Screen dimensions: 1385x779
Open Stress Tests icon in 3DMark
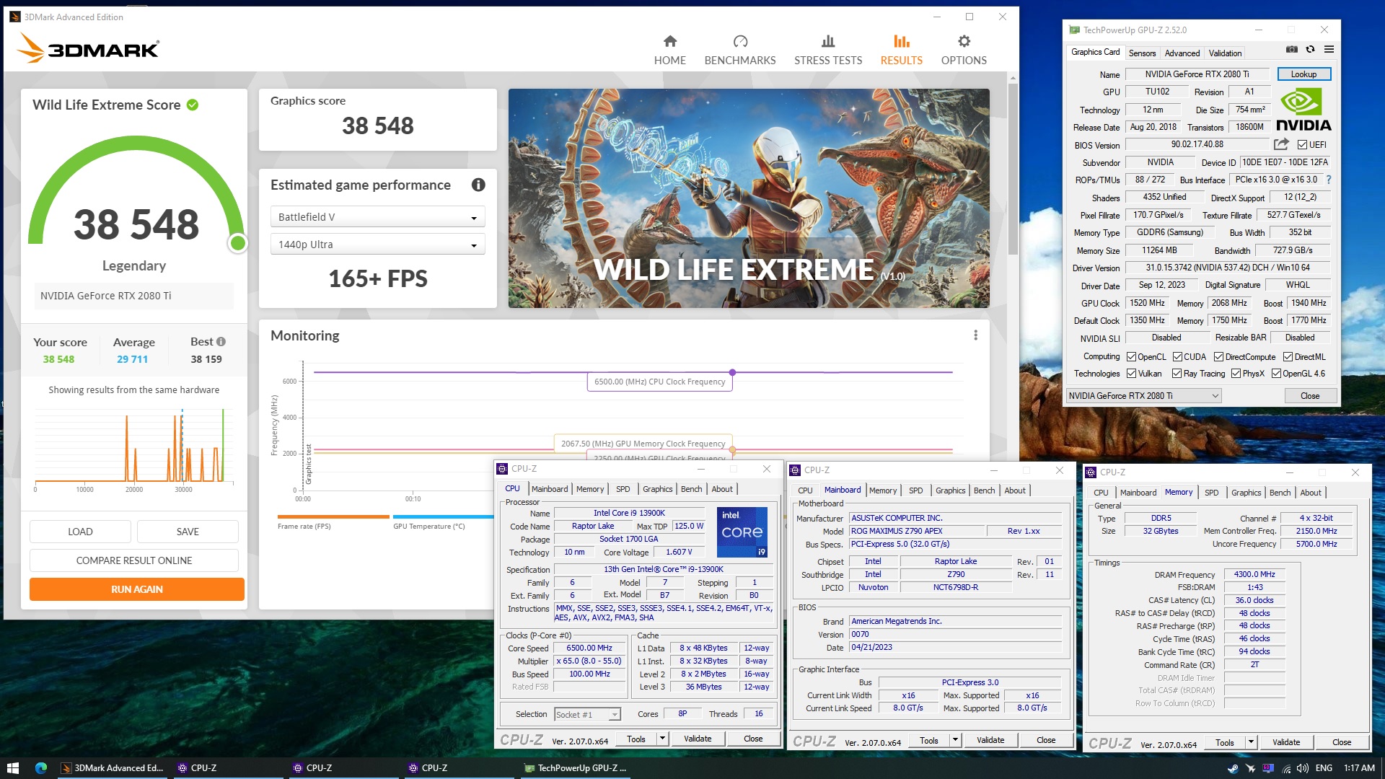coord(828,41)
